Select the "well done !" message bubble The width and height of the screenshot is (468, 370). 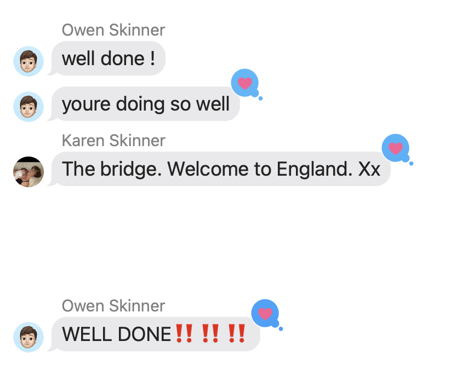tap(108, 59)
